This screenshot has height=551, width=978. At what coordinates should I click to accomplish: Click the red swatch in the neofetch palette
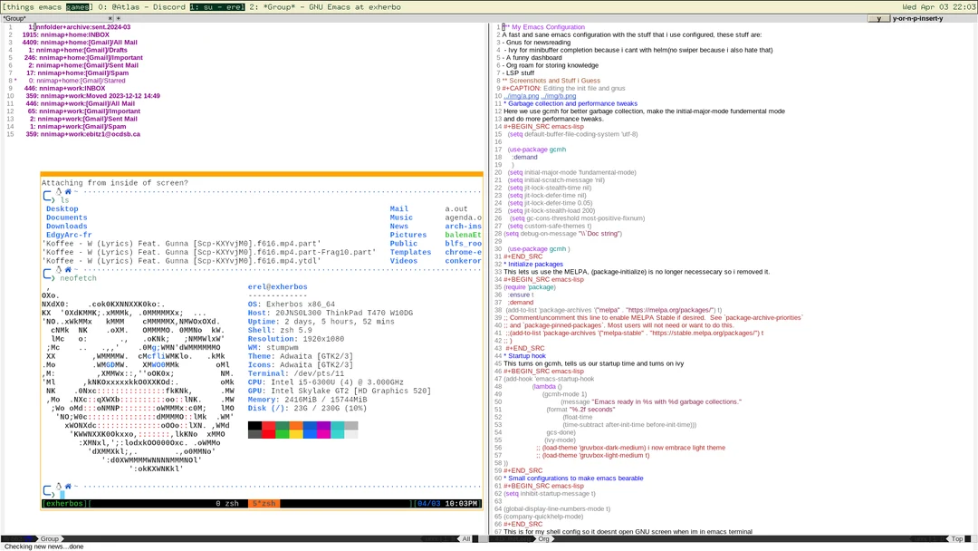pos(269,426)
